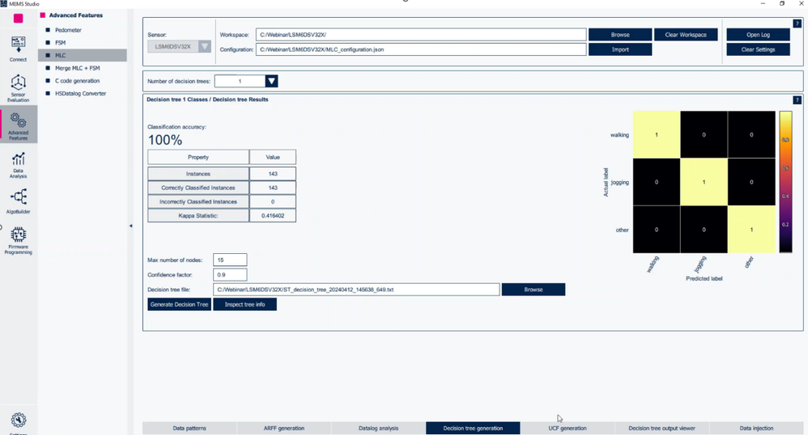The image size is (808, 435).
Task: Click the Correctly Classified Instances row label
Action: (x=198, y=188)
